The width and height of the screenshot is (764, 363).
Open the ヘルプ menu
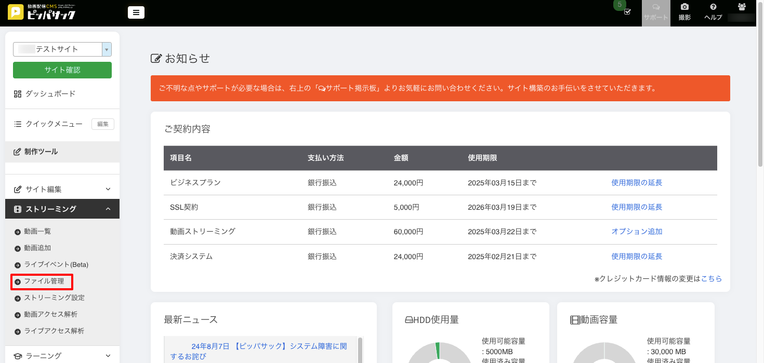[x=713, y=13]
